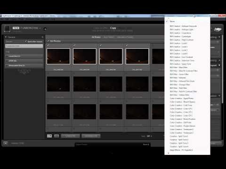Expand Removable Disk (F:) in Source panel
Viewport: 226px width, 169px height.
7,66
